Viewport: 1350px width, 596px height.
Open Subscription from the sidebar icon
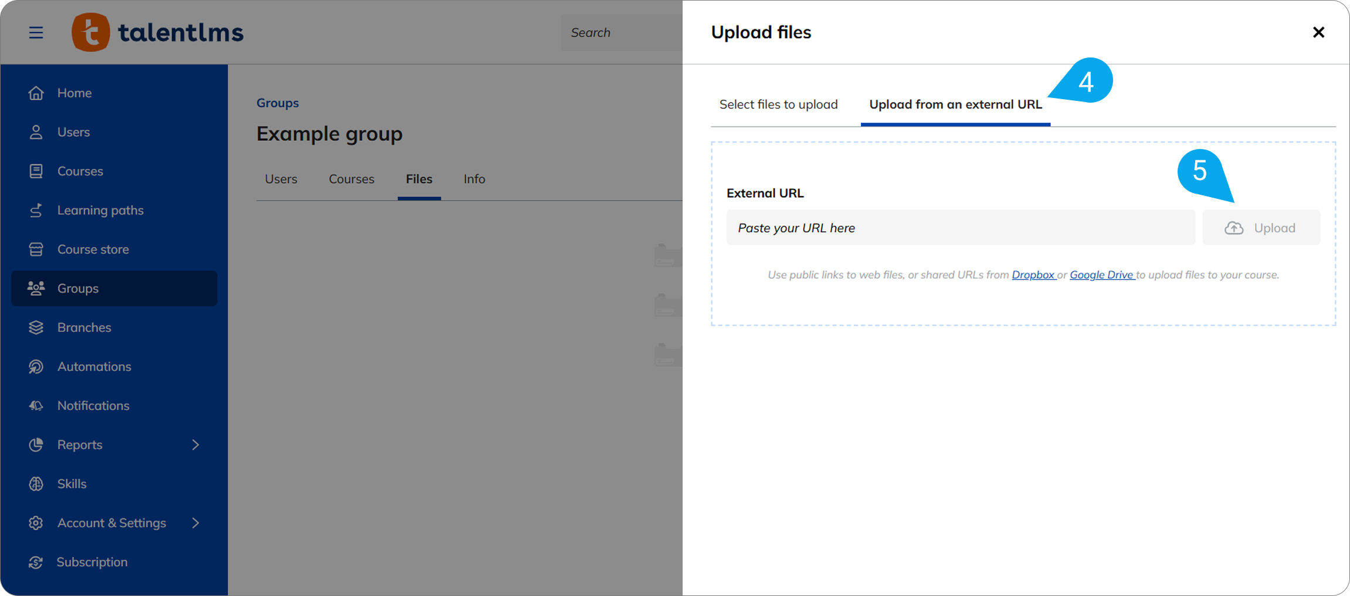pos(36,562)
